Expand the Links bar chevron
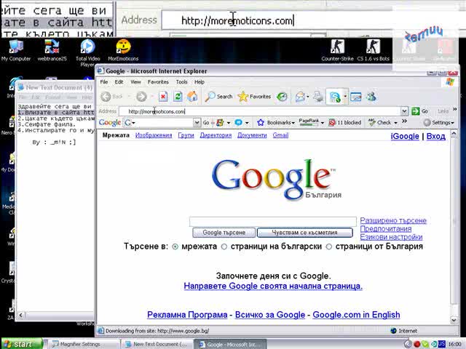466x349 pixels. [454, 110]
